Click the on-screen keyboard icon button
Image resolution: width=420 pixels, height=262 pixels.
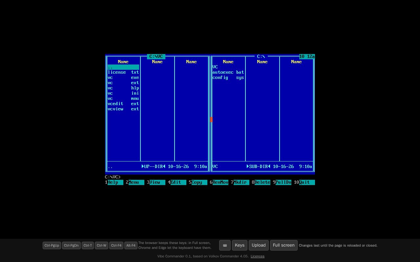point(225,245)
